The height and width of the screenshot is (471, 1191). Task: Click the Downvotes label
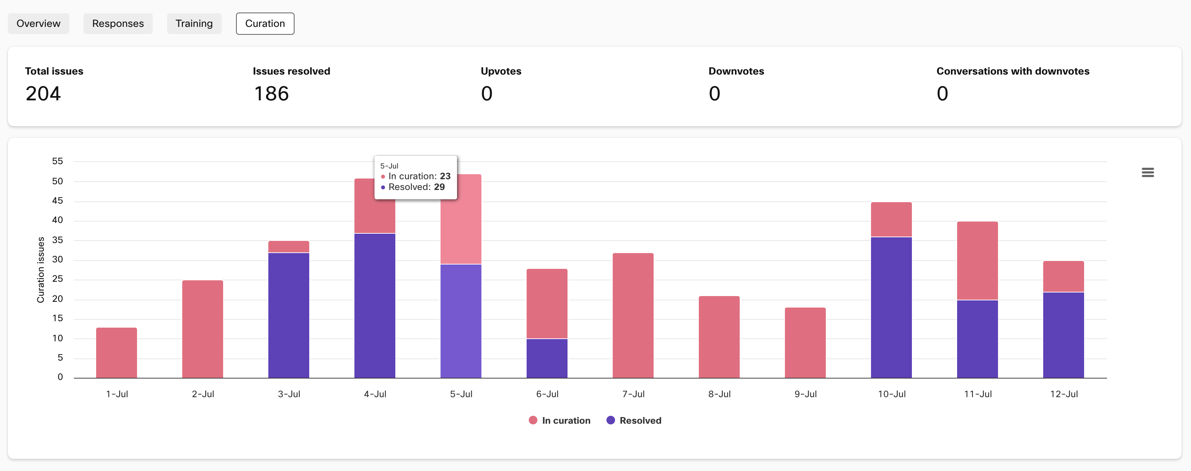[736, 71]
